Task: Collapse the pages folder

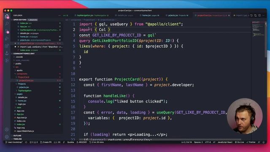Action: (x=19, y=94)
